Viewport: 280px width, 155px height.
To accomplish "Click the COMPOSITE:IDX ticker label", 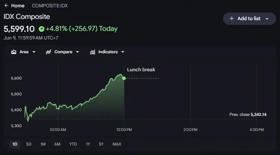I will (50, 6).
